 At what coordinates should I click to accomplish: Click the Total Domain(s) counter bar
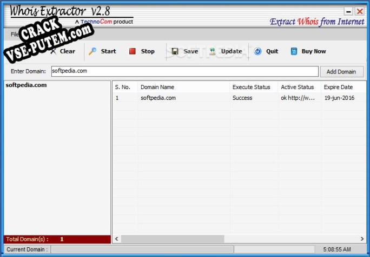[57, 239]
